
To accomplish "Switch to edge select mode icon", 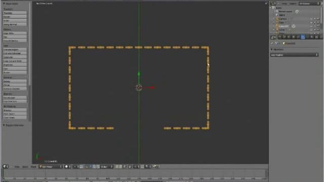I will (120, 166).
